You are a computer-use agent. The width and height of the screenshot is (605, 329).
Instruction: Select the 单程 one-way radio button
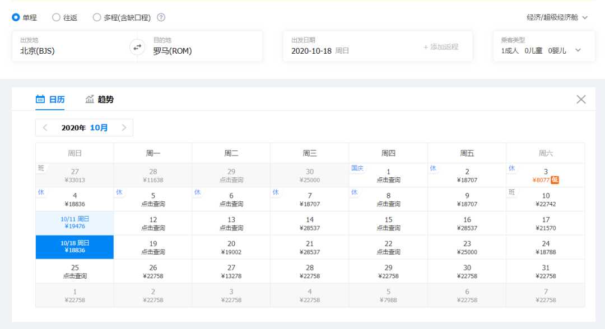pos(16,17)
